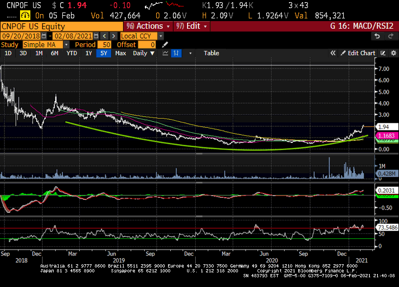The image size is (399, 287).
Task: Click the CNPOF US ticker header
Action: pyautogui.click(x=24, y=5)
